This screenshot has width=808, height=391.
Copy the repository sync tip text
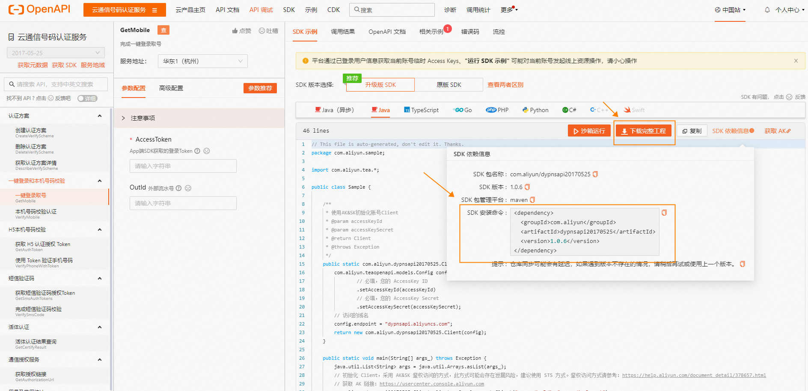(743, 264)
